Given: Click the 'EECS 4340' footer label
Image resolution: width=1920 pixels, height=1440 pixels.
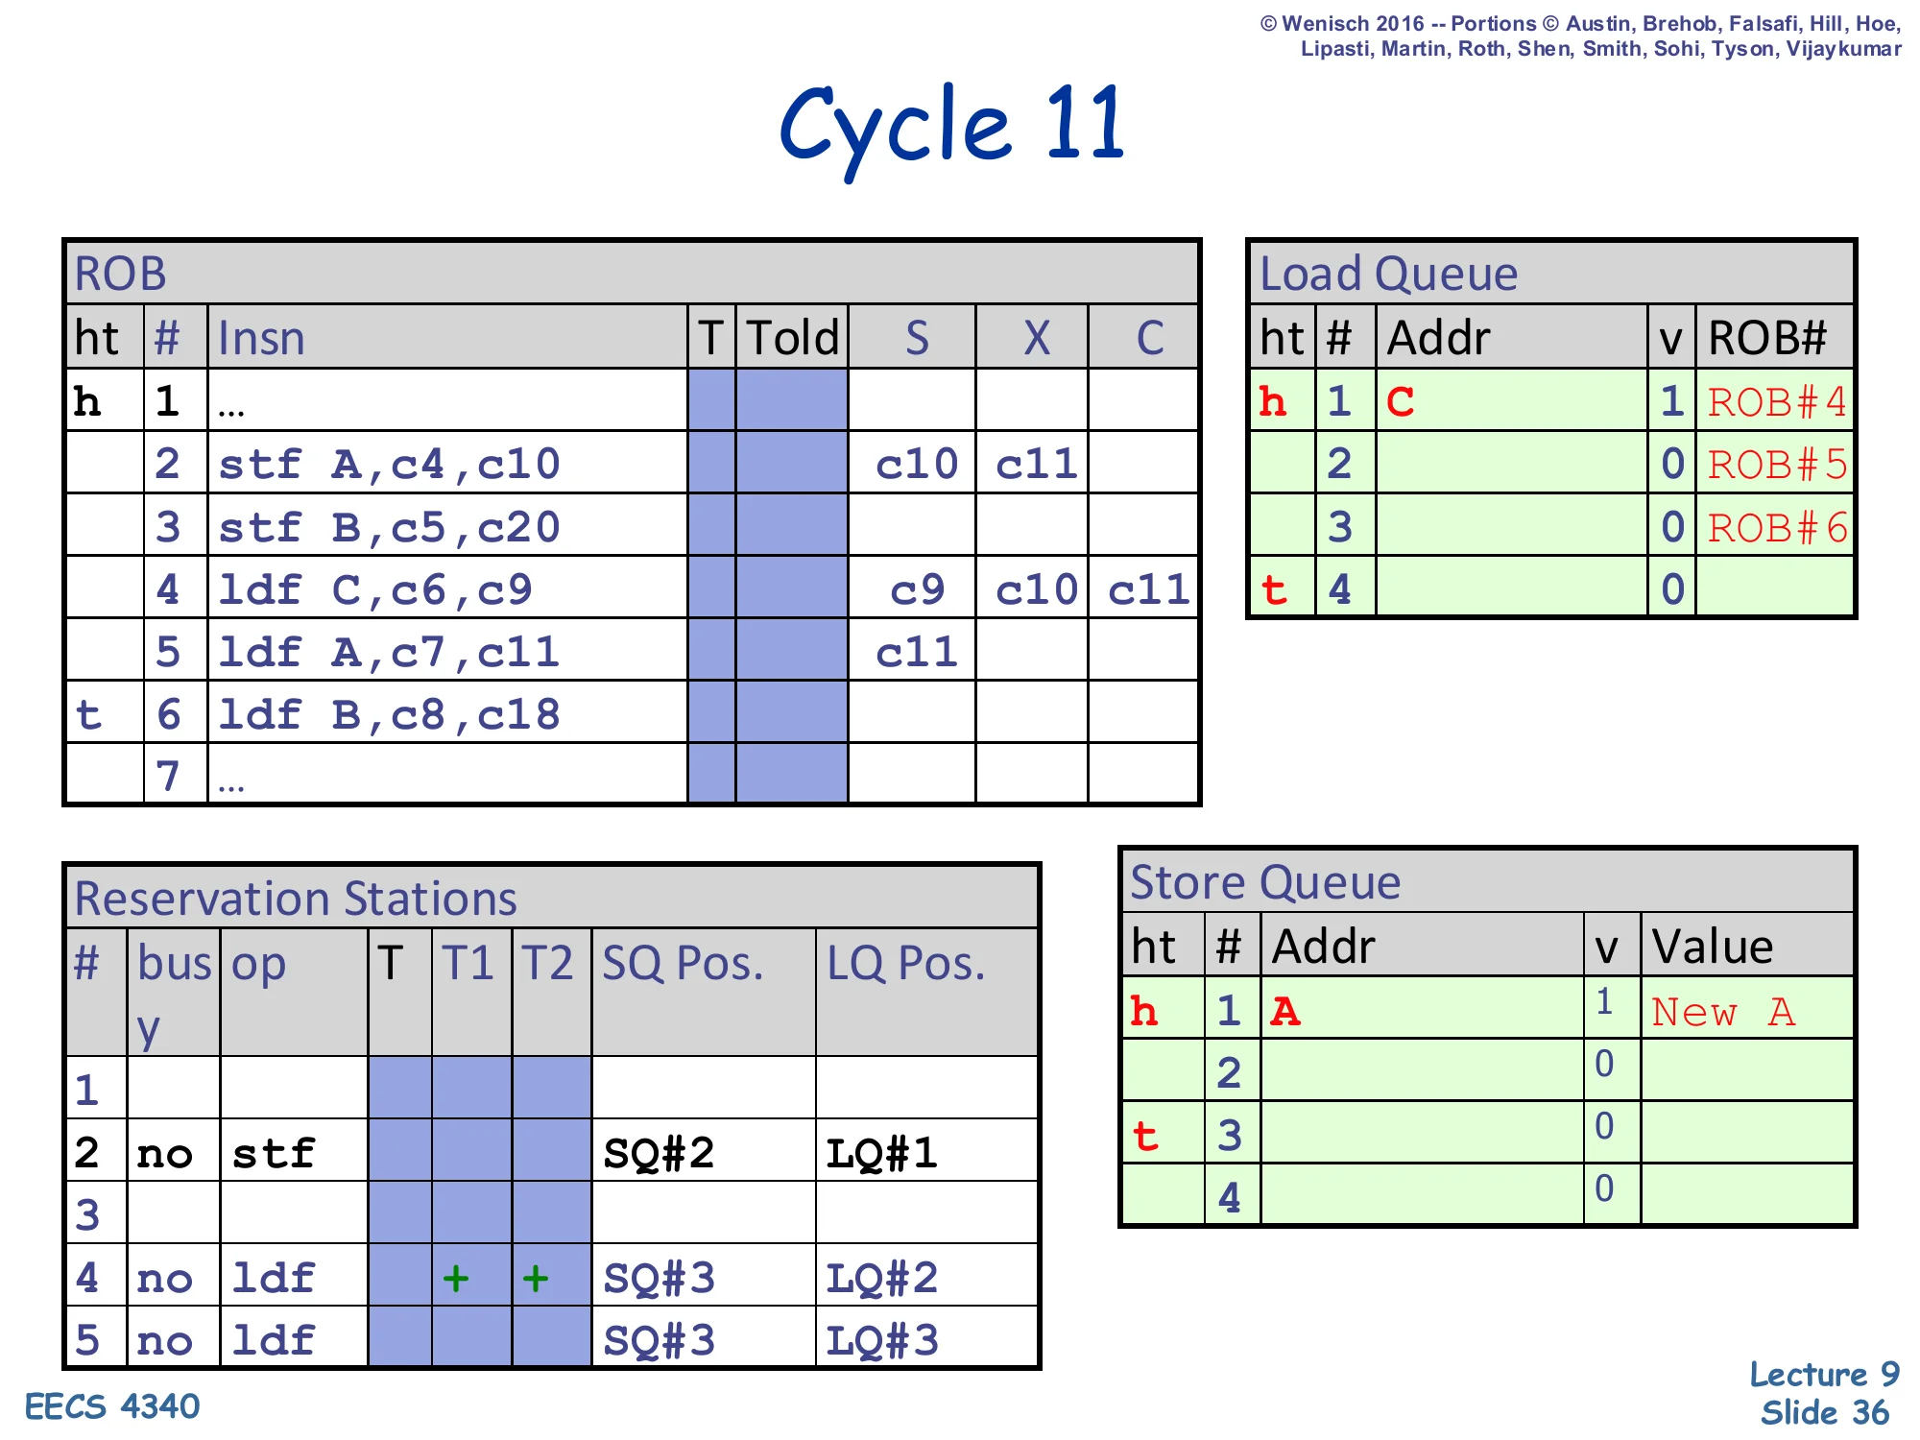Looking at the screenshot, I should [x=112, y=1407].
